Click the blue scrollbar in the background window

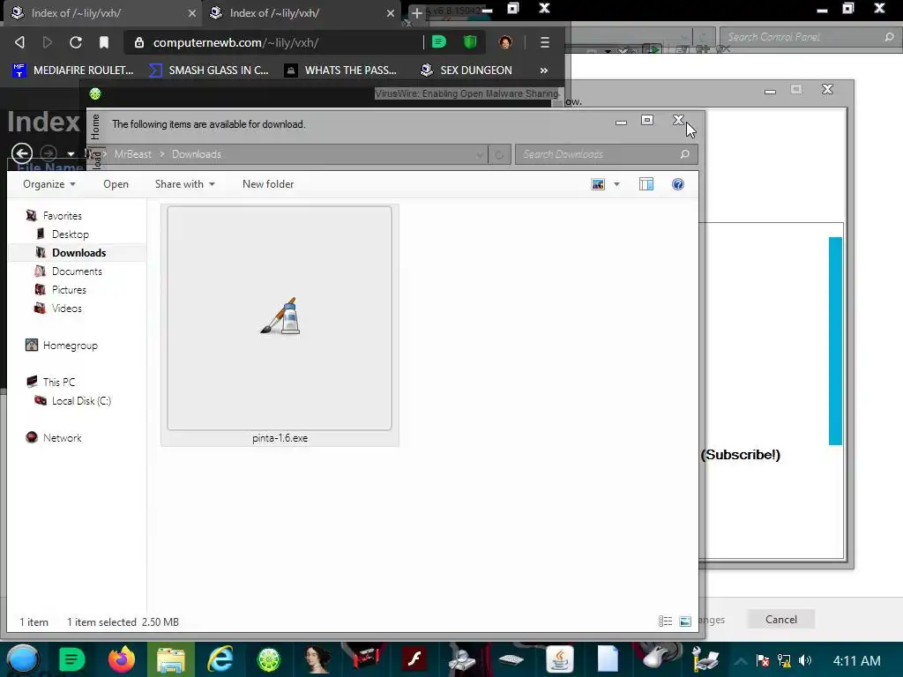click(x=835, y=341)
